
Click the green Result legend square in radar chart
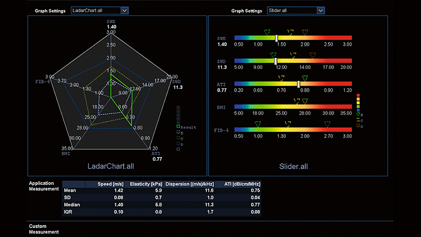tap(178, 127)
